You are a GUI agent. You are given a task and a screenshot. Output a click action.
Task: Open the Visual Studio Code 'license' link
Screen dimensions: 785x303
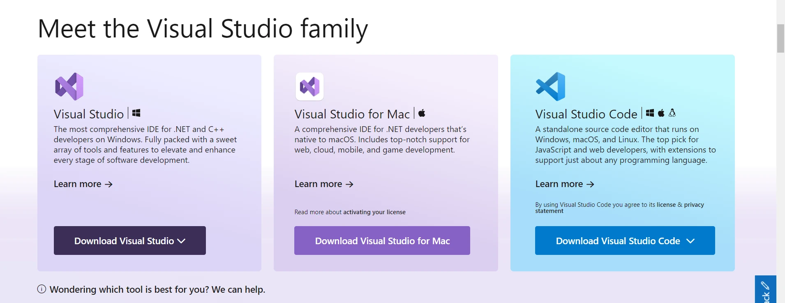(666, 205)
